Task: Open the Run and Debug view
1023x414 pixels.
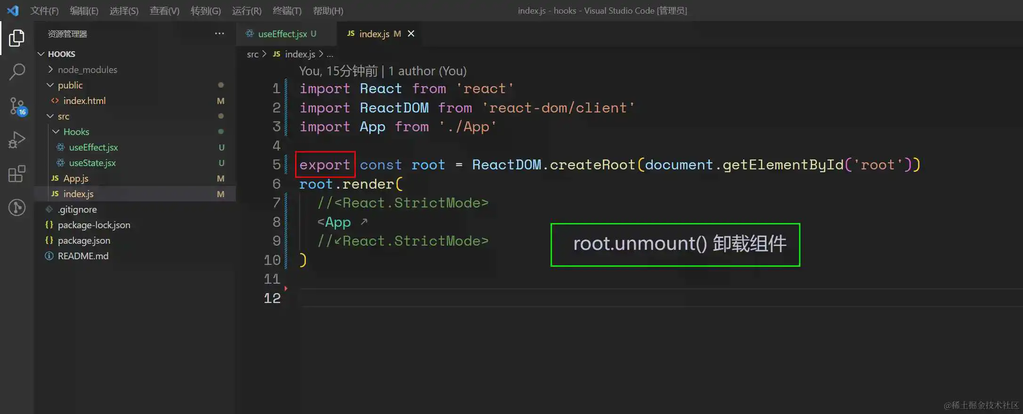Action: (17, 140)
